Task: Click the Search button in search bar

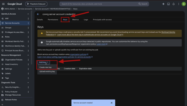Action: coord(143,4)
